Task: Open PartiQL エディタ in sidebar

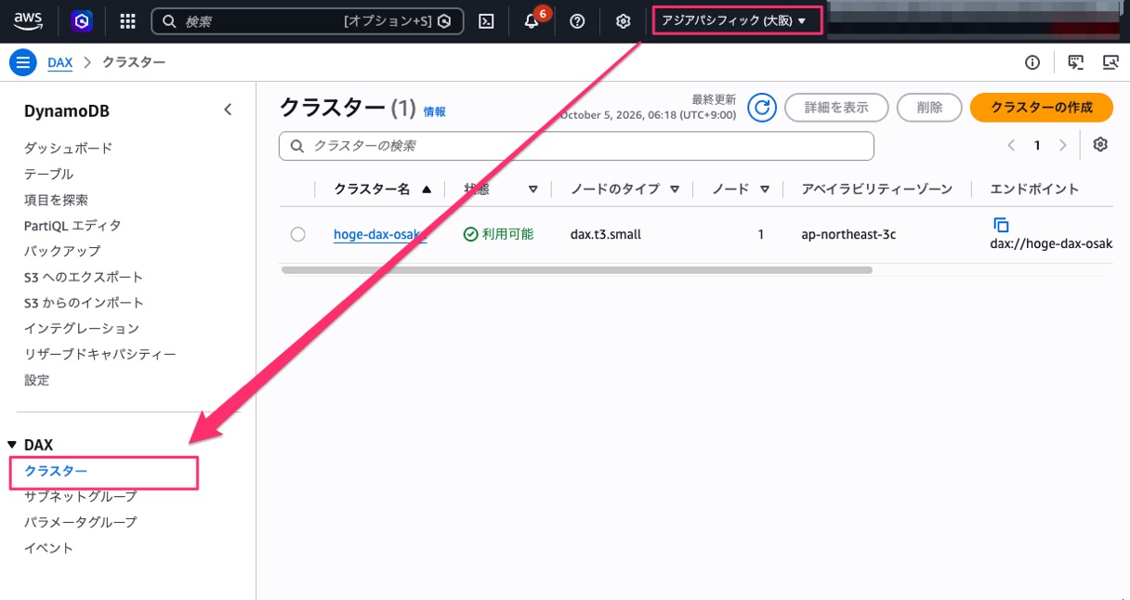Action: (72, 225)
